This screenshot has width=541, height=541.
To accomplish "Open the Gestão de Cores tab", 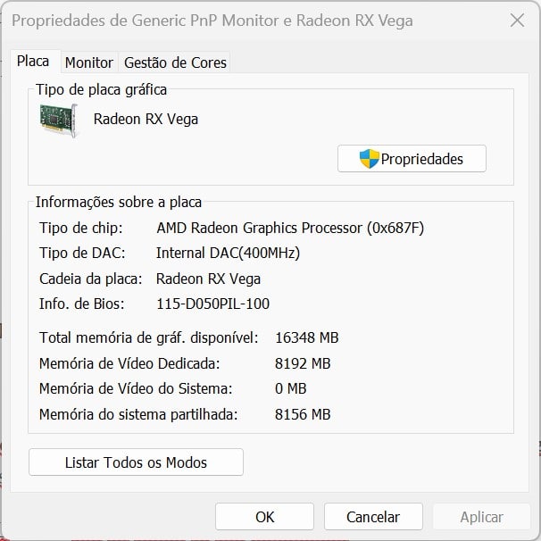I will [175, 62].
